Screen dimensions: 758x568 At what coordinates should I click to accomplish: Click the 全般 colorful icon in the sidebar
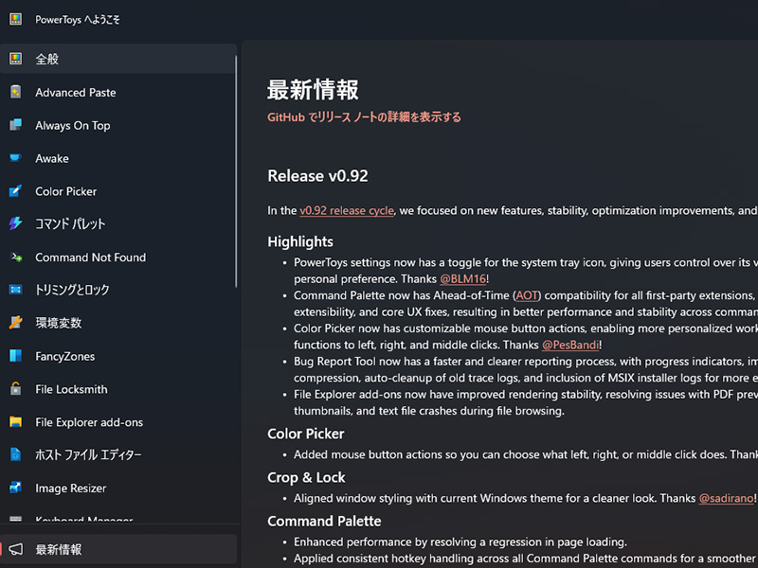(15, 59)
